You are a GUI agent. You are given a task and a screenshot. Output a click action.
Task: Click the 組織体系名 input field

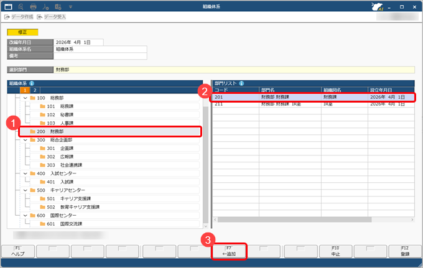[x=101, y=49]
